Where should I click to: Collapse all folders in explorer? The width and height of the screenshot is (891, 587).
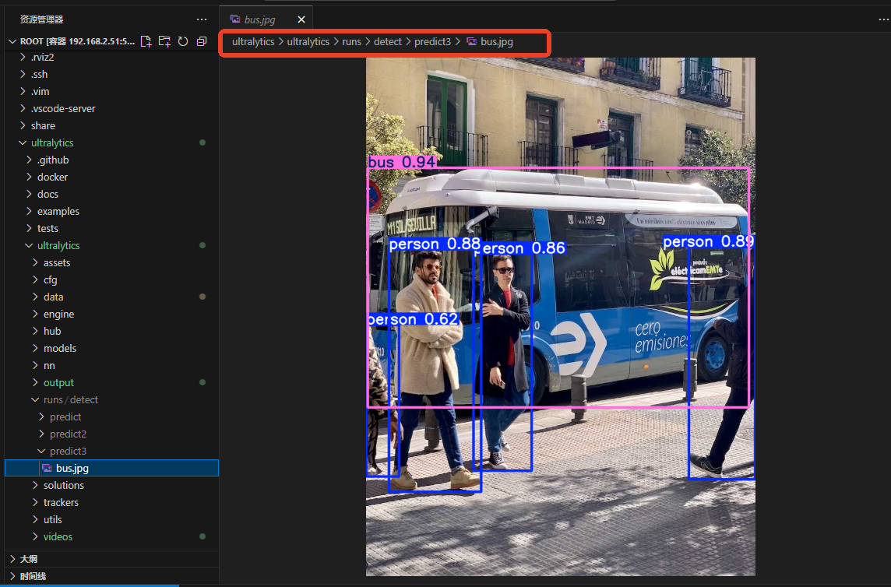pos(202,41)
